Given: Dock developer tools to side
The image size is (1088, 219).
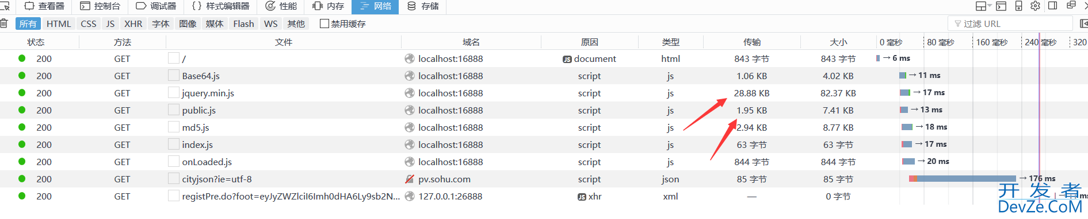Looking at the screenshot, I should tap(1052, 6).
